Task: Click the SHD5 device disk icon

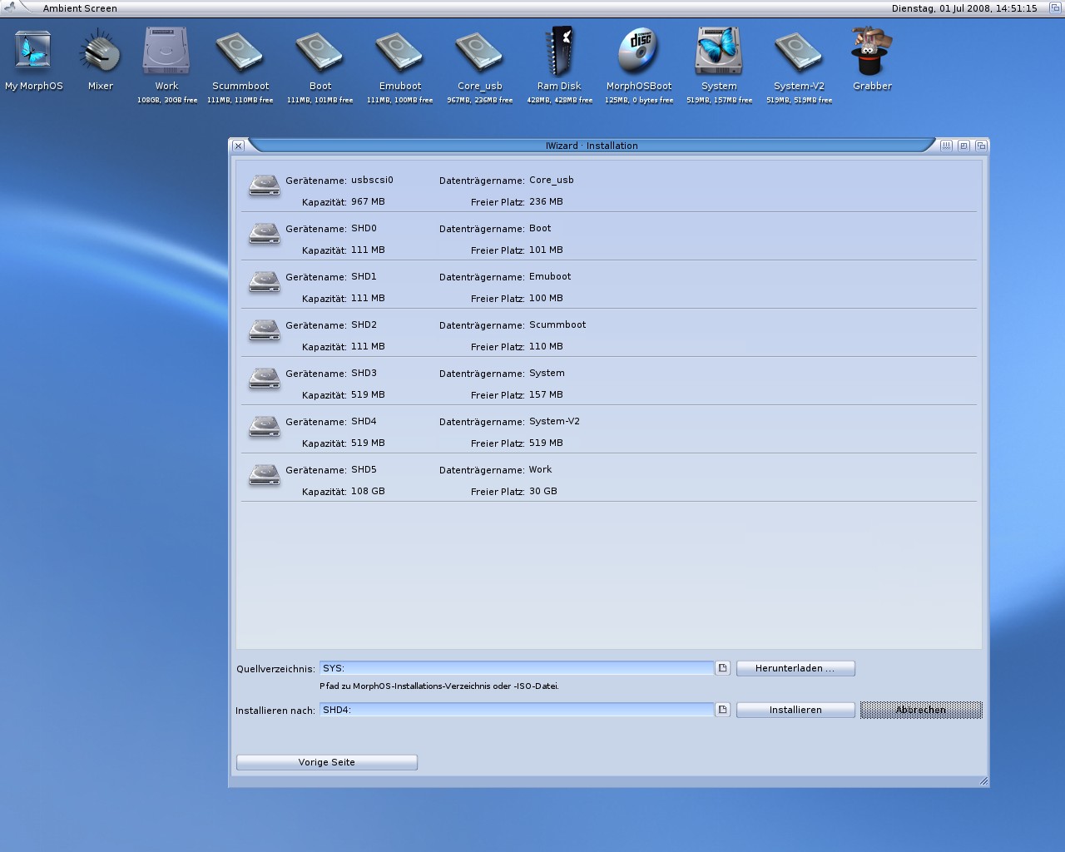Action: (265, 475)
